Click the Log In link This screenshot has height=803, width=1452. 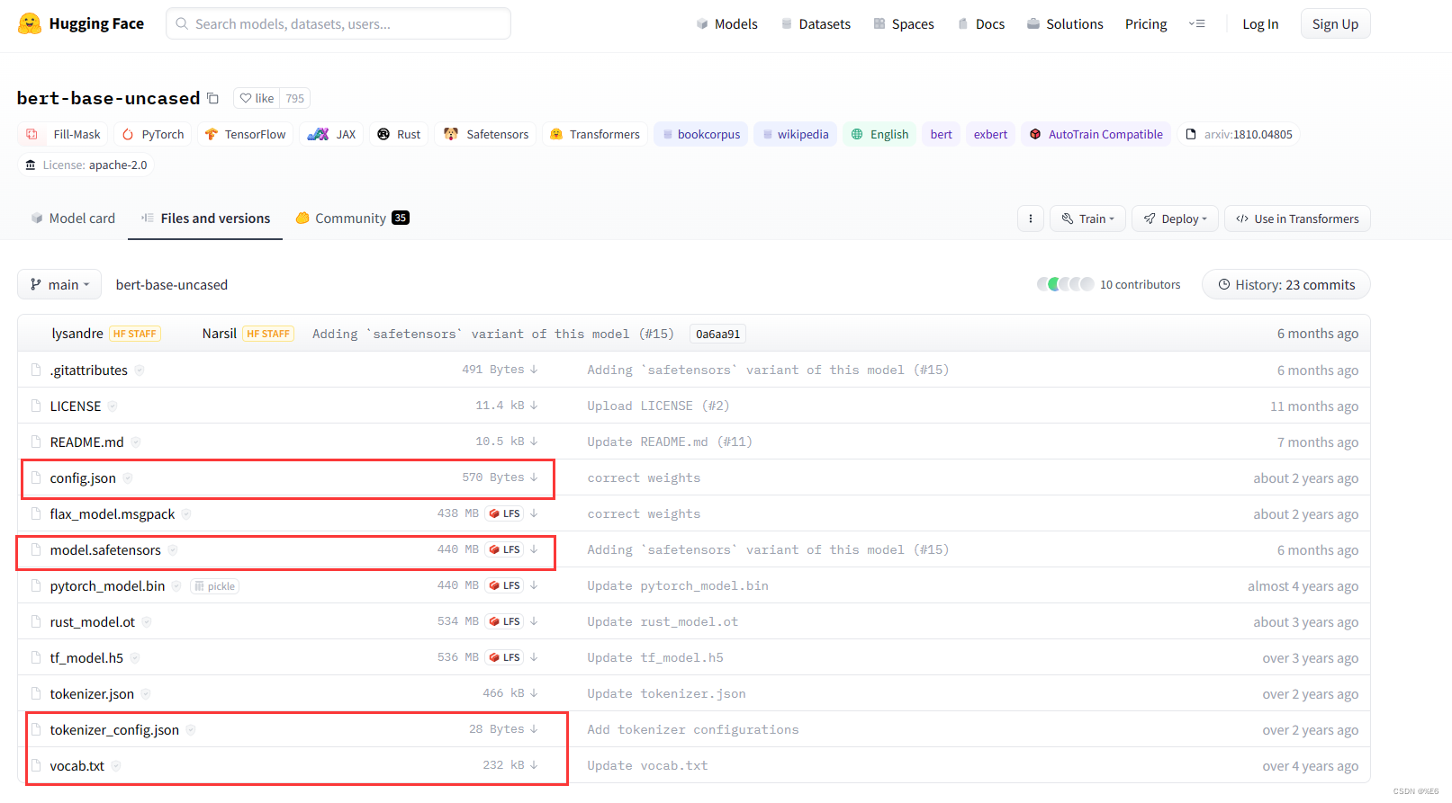coord(1260,24)
